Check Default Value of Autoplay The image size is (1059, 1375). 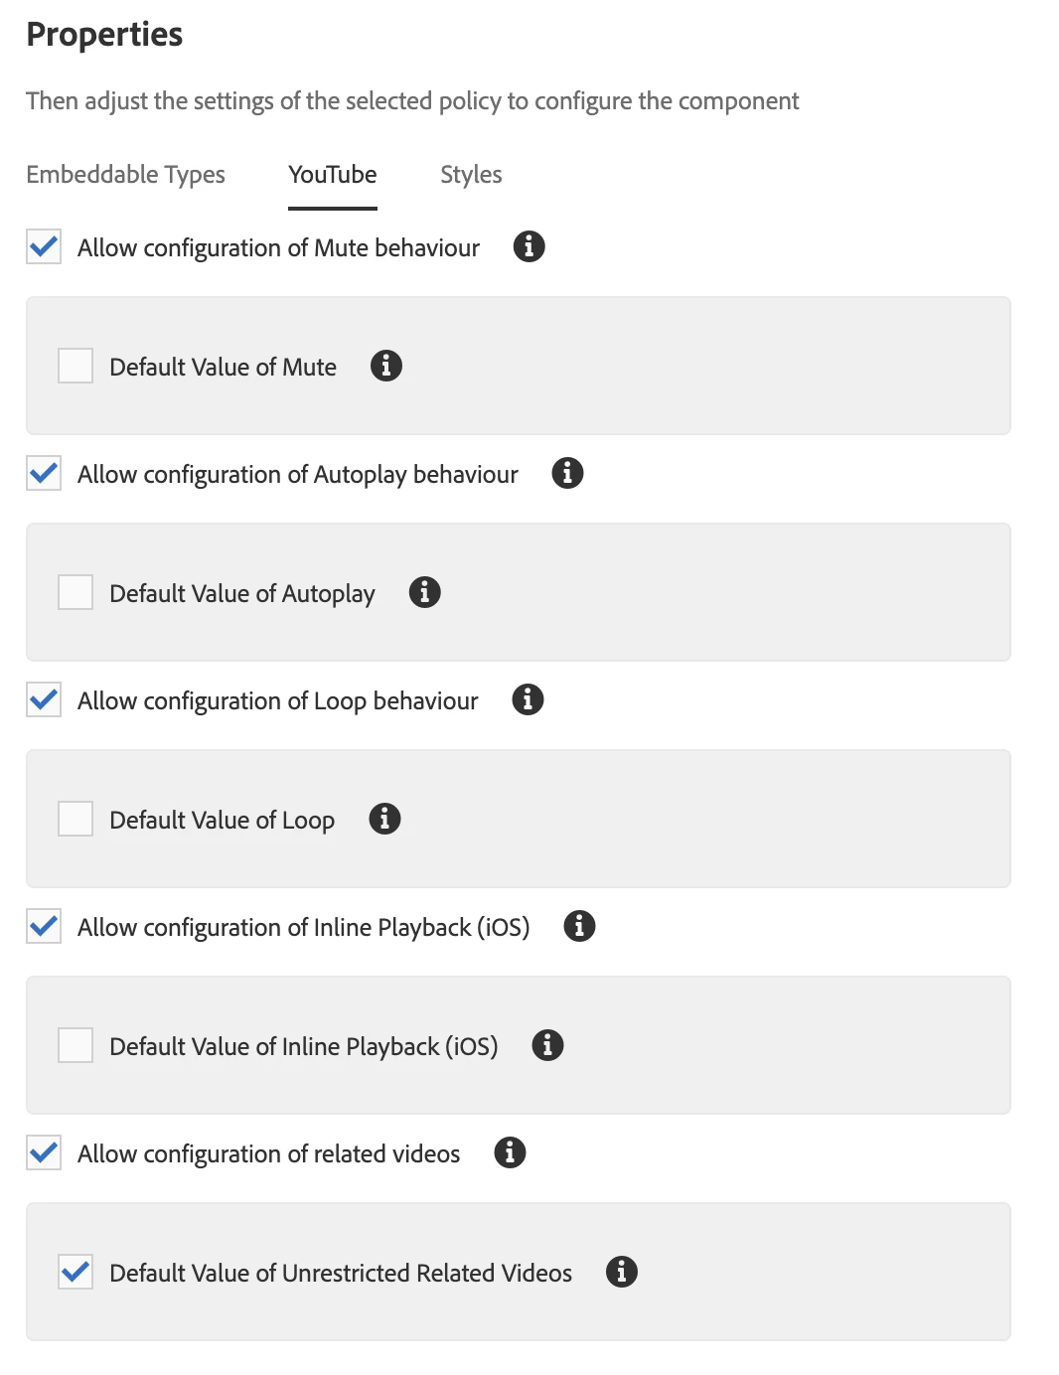[76, 592]
